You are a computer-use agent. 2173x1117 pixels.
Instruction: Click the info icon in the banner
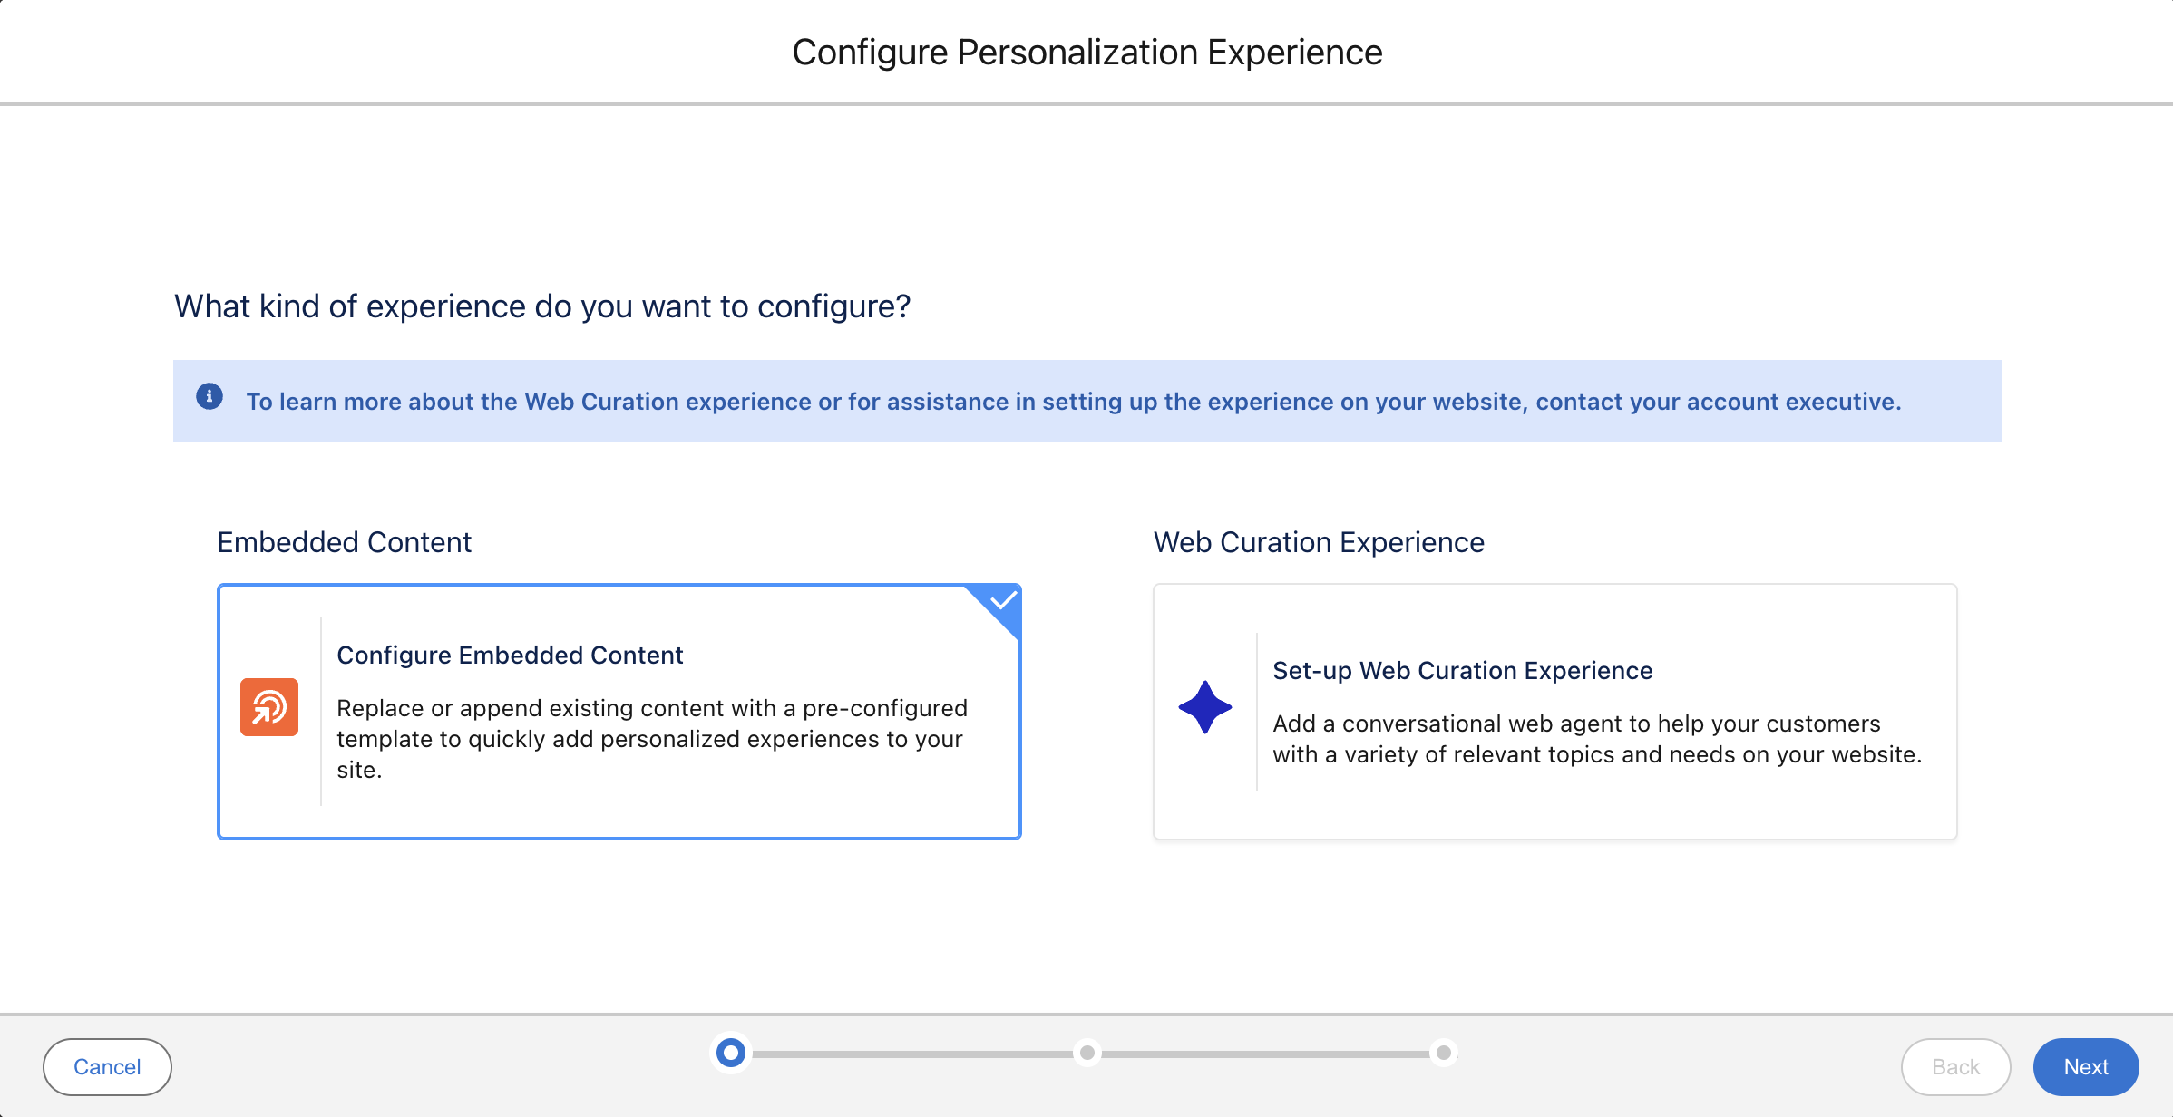click(210, 395)
